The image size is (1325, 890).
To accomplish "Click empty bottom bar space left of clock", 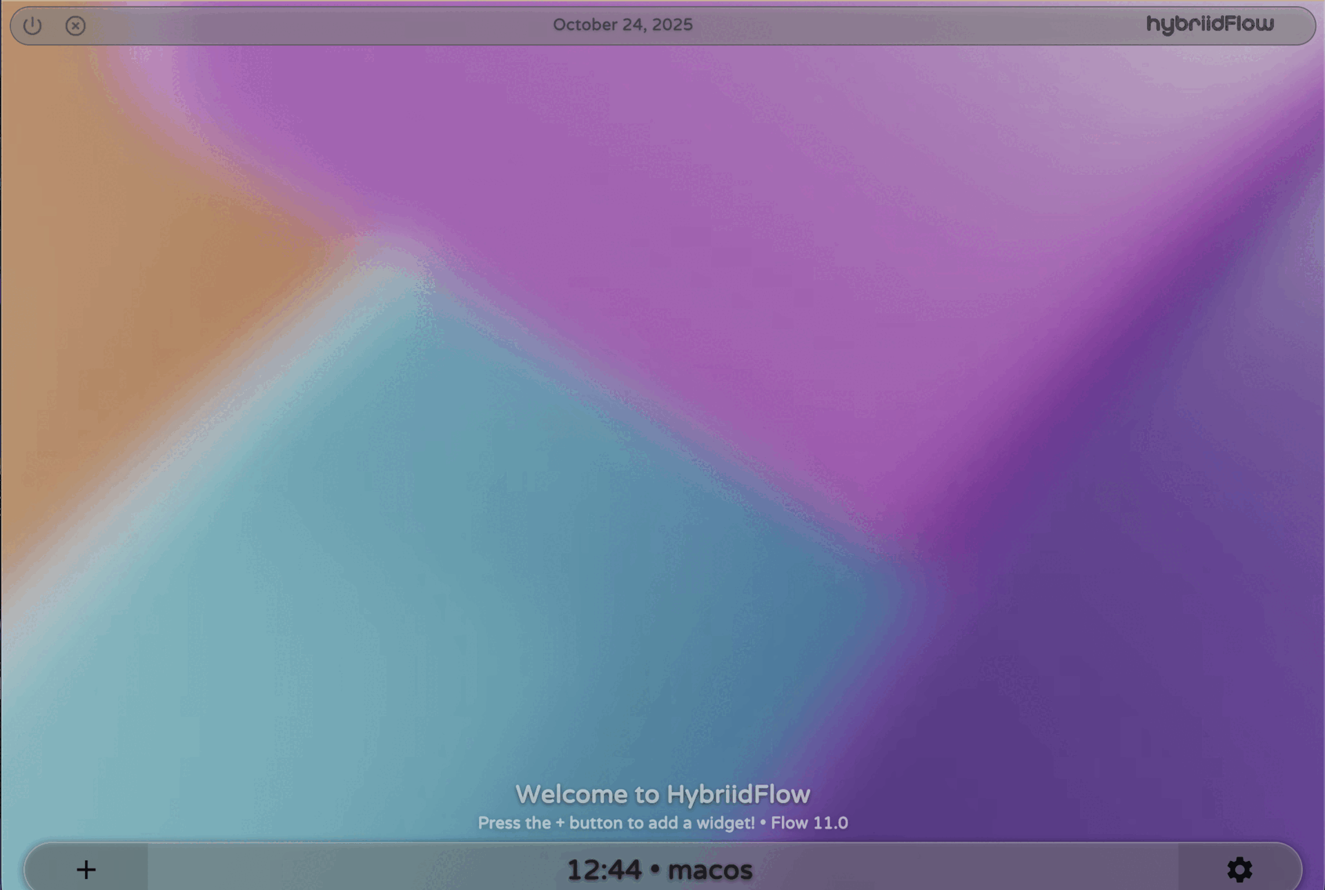I will click(345, 869).
